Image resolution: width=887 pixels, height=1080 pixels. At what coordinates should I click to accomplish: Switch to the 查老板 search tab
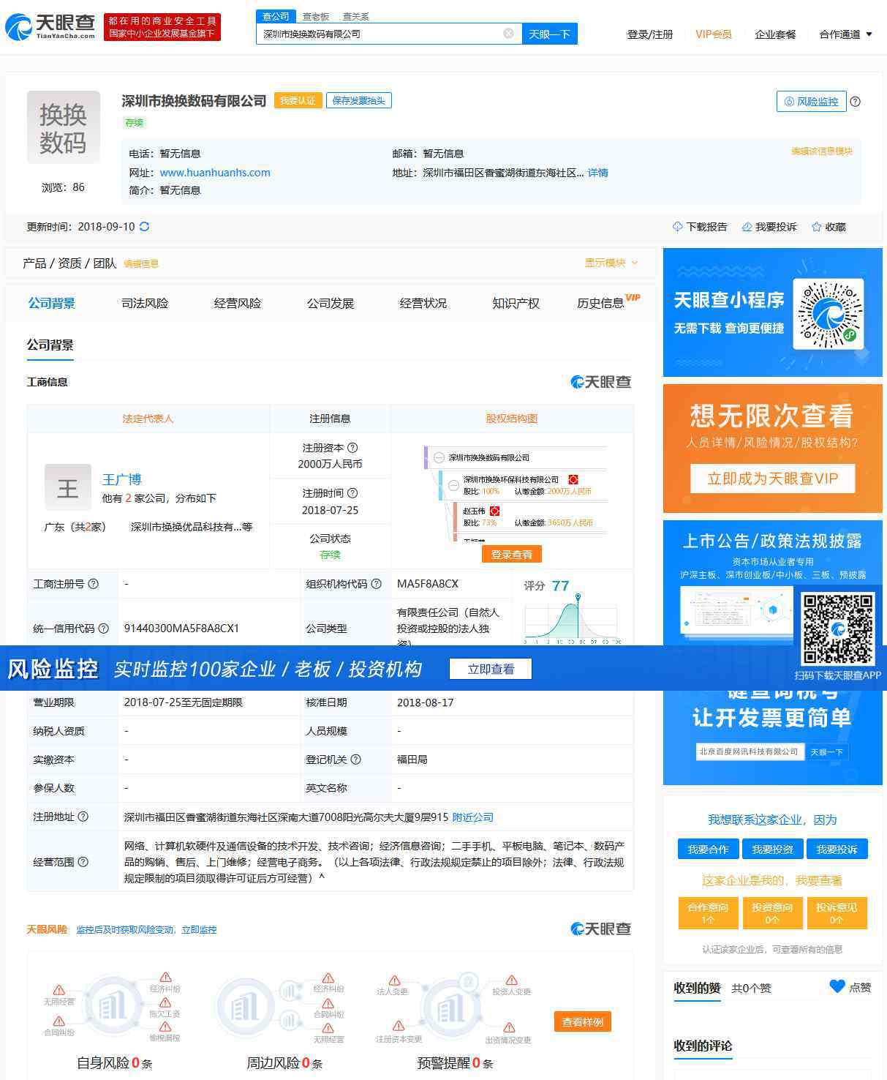pyautogui.click(x=316, y=16)
